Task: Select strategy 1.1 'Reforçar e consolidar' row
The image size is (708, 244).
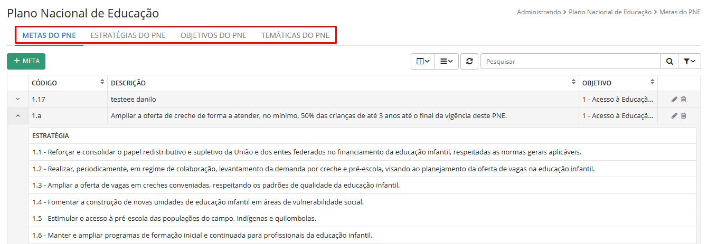Action: click(x=363, y=152)
